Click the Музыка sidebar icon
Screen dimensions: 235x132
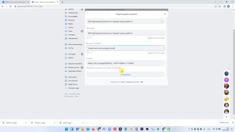tap(66, 20)
